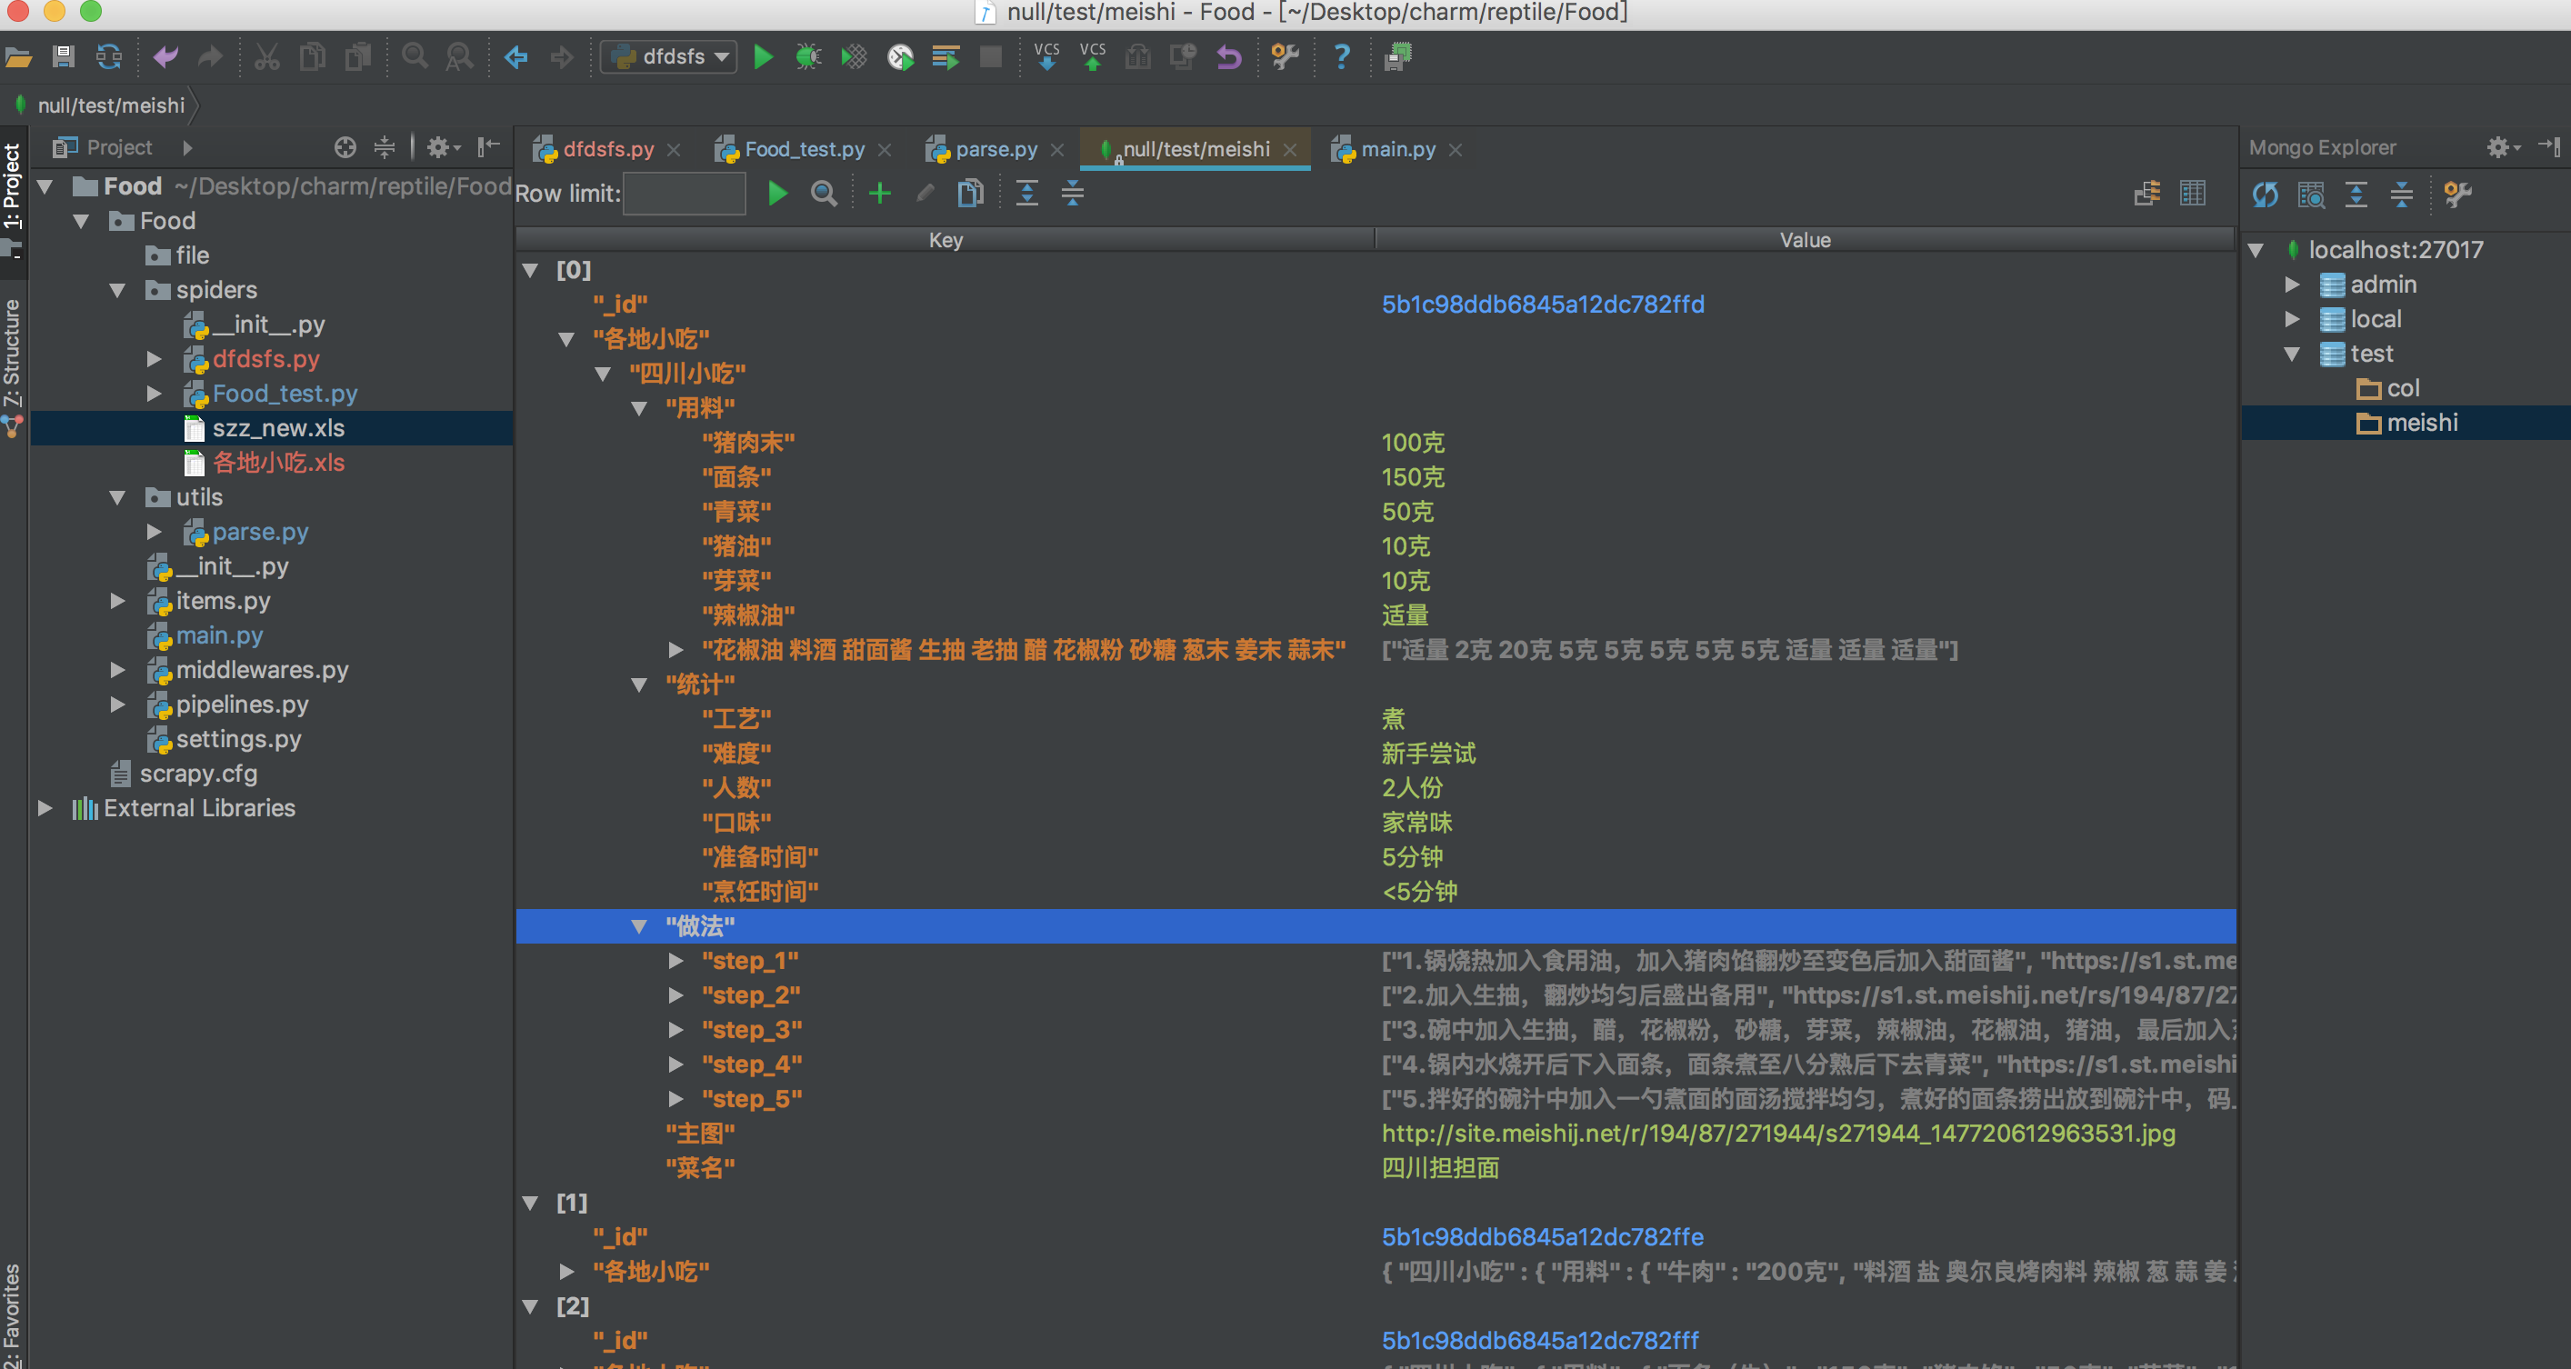Switch results to table view icon
Screen dimensions: 2571x1369
[x=2193, y=193]
